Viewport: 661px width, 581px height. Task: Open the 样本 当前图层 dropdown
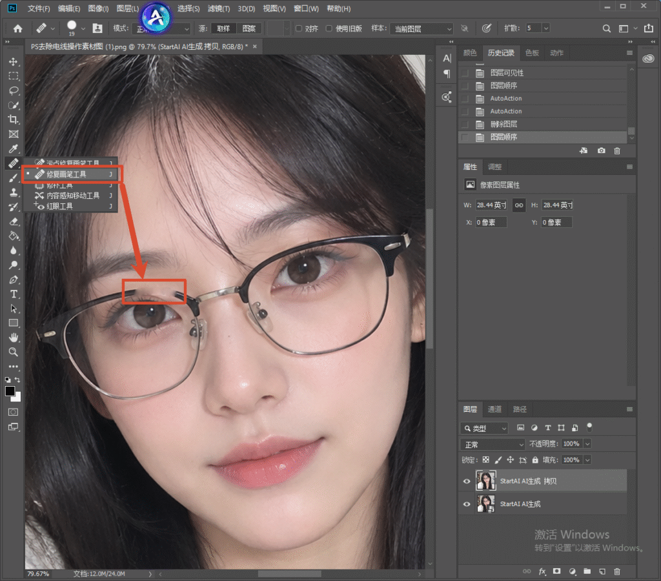point(422,28)
